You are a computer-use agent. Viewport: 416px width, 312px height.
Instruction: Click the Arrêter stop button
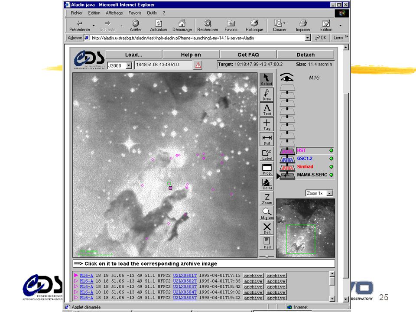coord(136,26)
